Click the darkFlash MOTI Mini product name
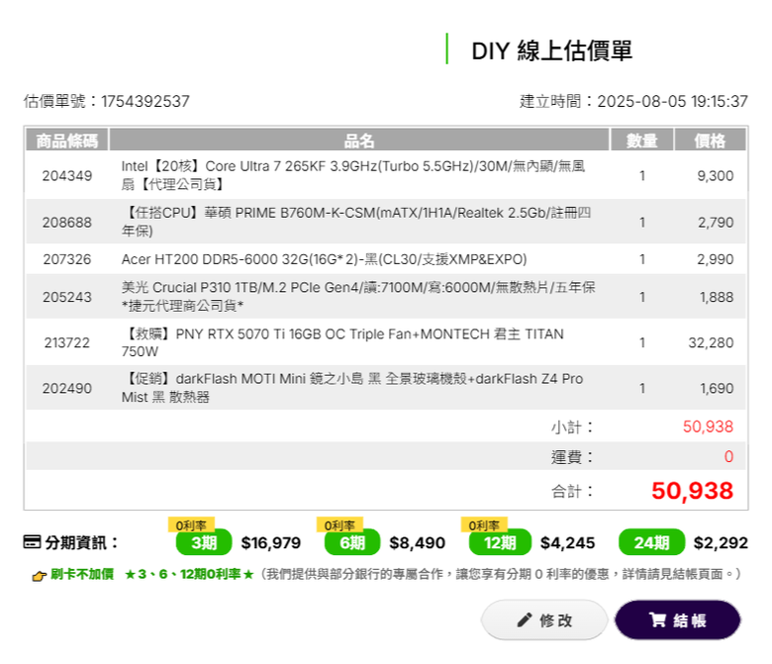772x664 pixels. [x=352, y=387]
